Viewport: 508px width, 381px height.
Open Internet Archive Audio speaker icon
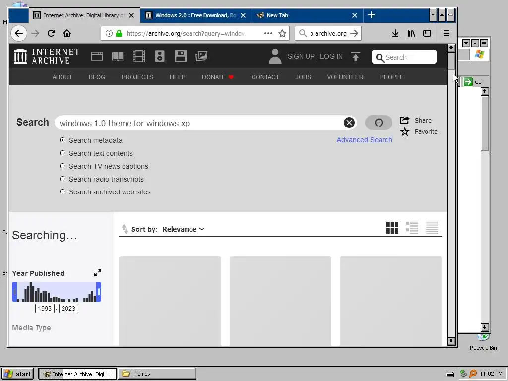click(x=159, y=57)
